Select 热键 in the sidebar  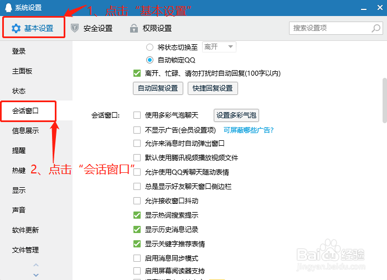19,171
